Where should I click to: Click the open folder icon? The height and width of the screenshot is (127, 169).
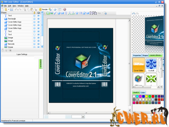pos(6,9)
